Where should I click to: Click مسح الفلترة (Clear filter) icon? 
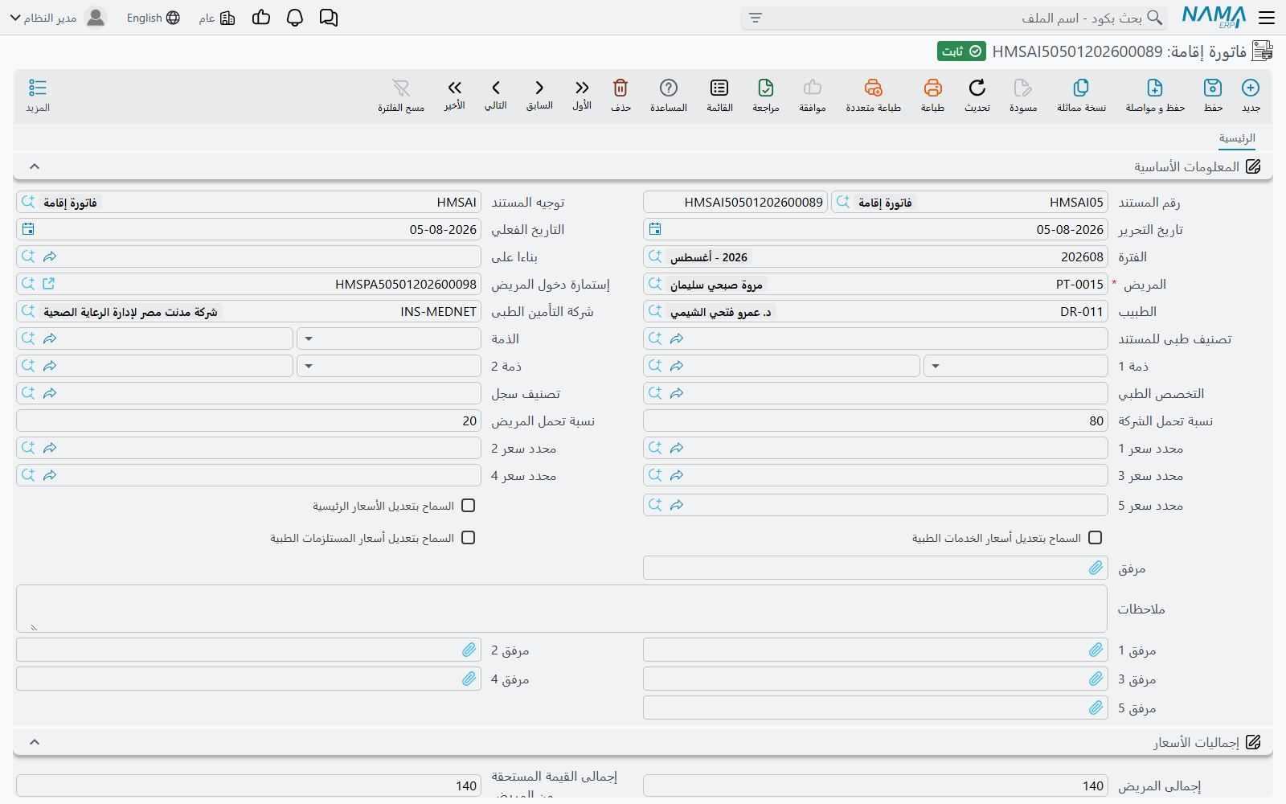click(401, 88)
